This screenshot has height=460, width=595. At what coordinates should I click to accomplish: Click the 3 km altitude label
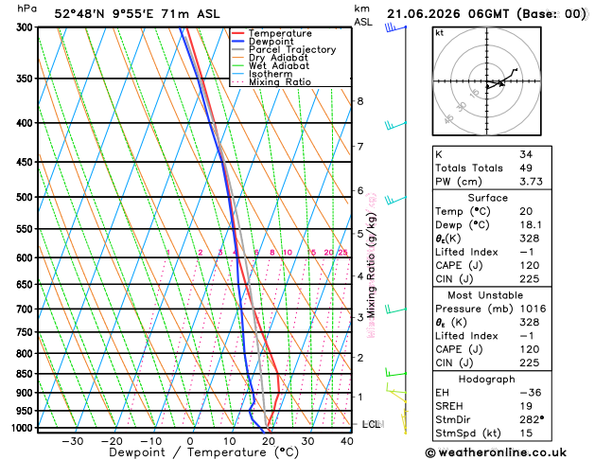coord(360,317)
